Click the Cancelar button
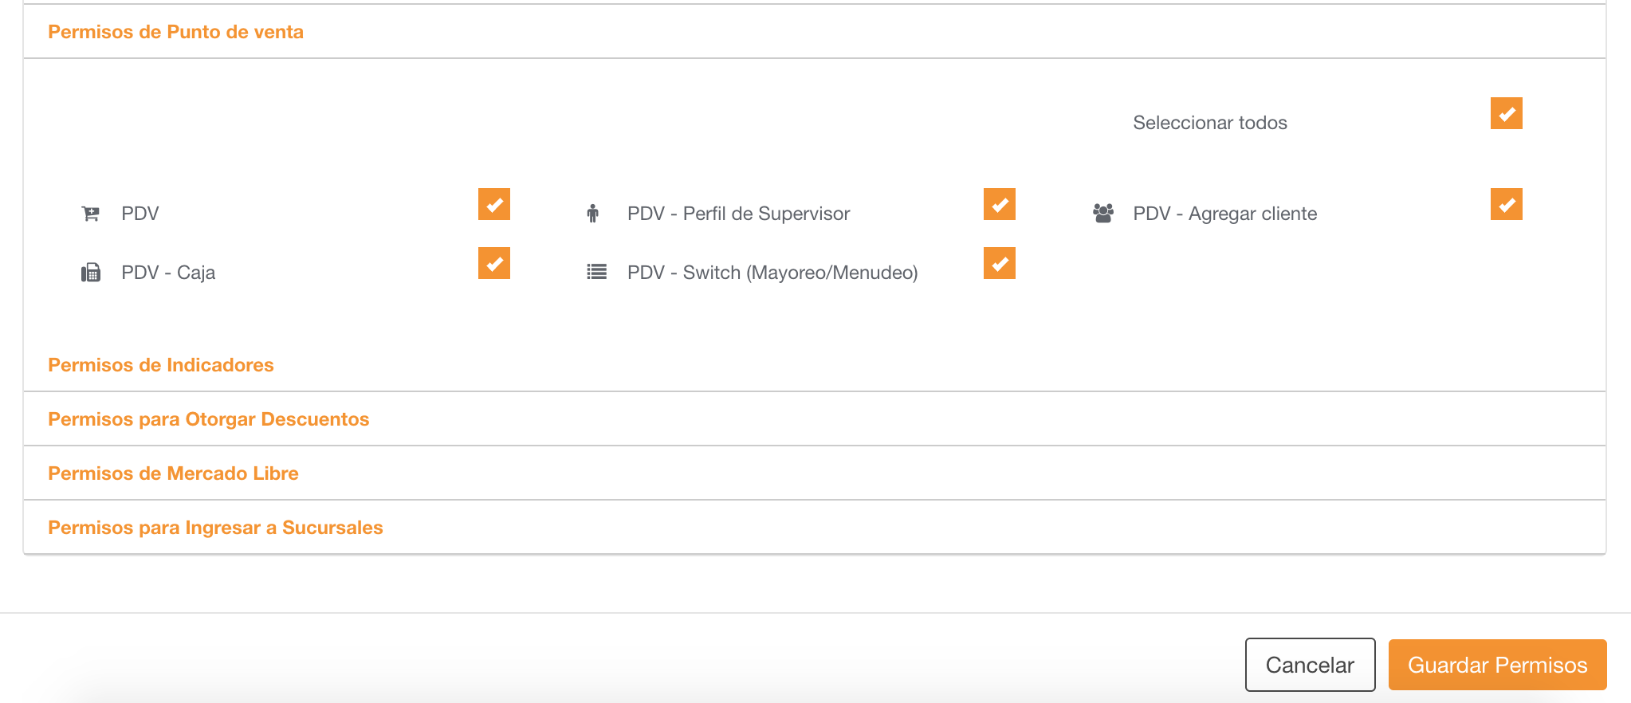The height and width of the screenshot is (703, 1631). [x=1310, y=665]
